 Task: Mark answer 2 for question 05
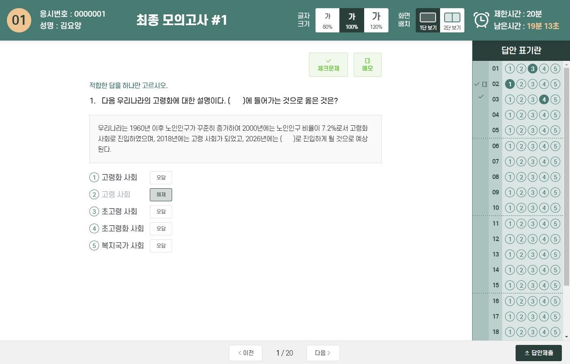(521, 130)
